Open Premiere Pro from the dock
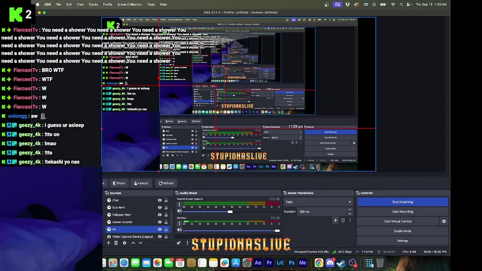Image resolution: width=482 pixels, height=271 pixels. pyautogui.click(x=269, y=263)
